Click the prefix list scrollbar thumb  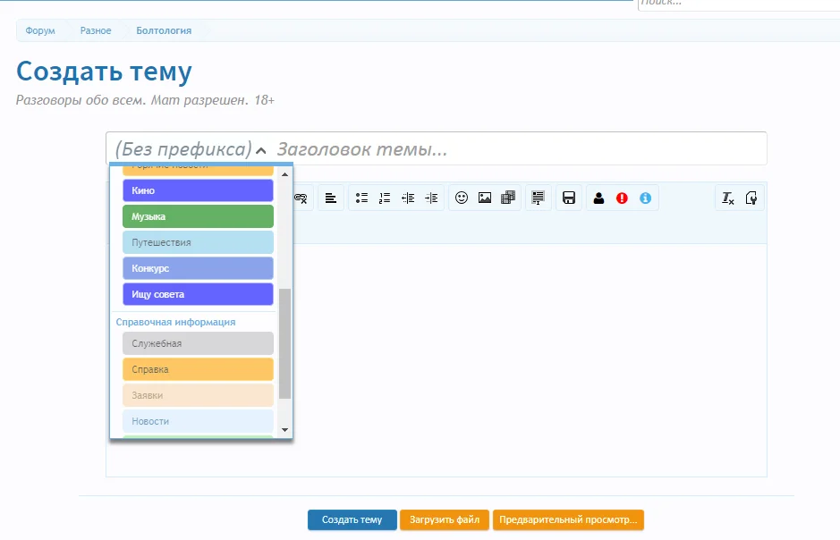coord(285,344)
